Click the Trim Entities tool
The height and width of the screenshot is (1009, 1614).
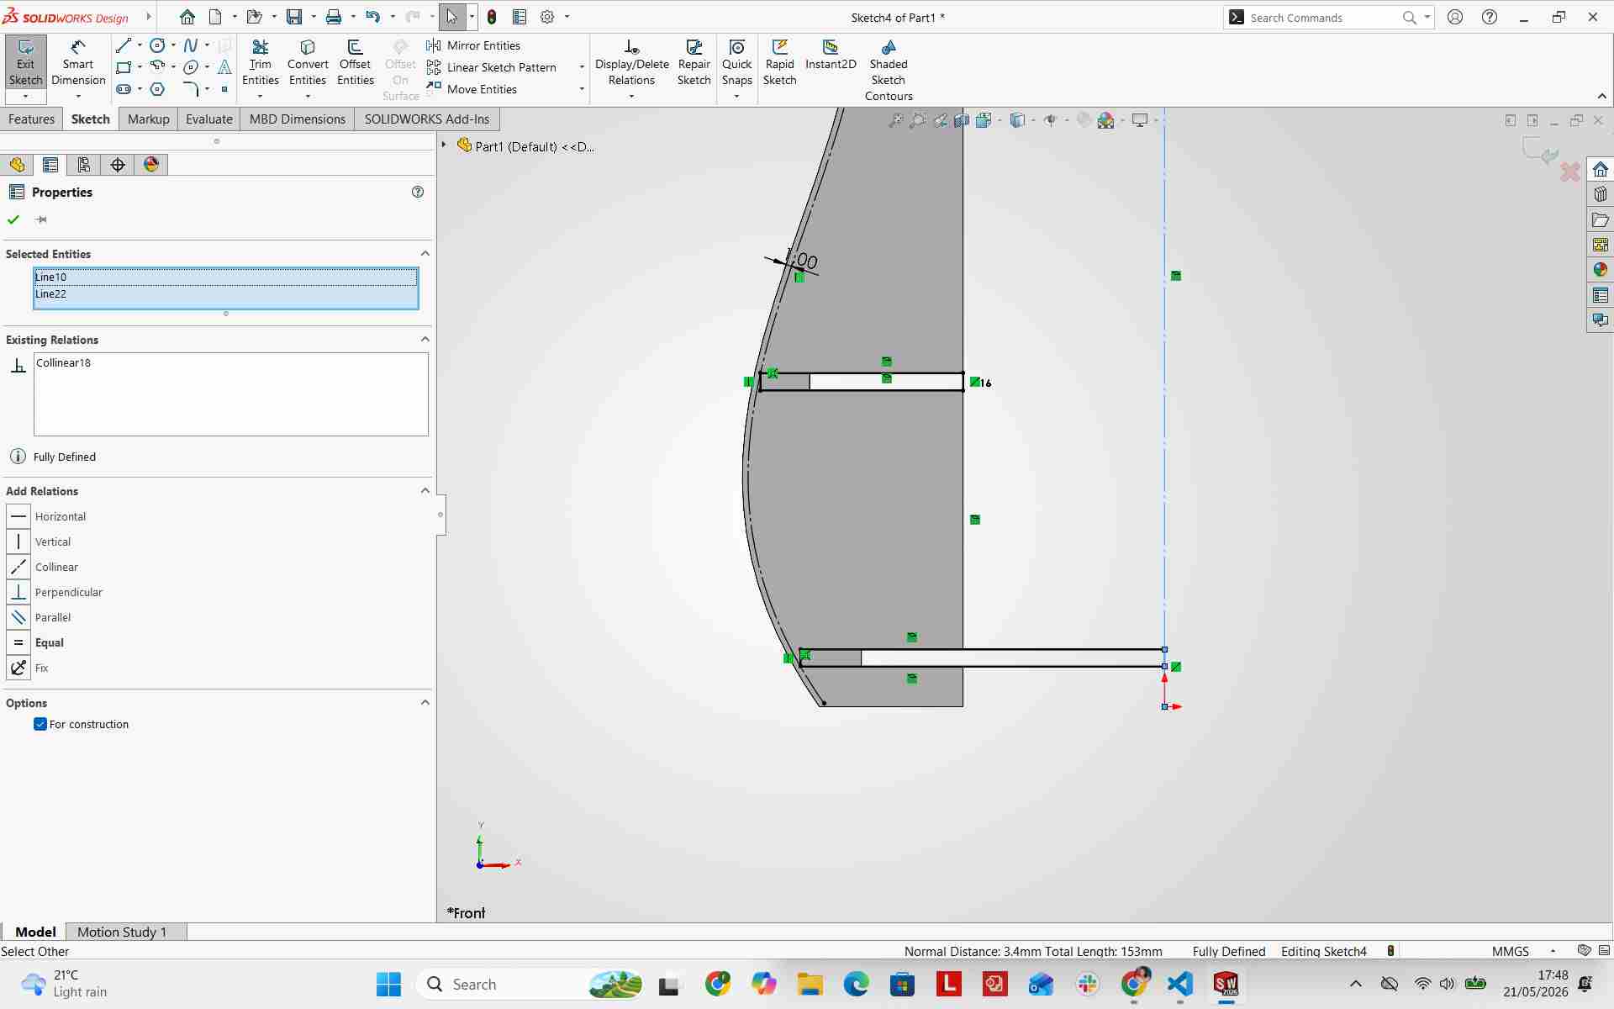(261, 64)
